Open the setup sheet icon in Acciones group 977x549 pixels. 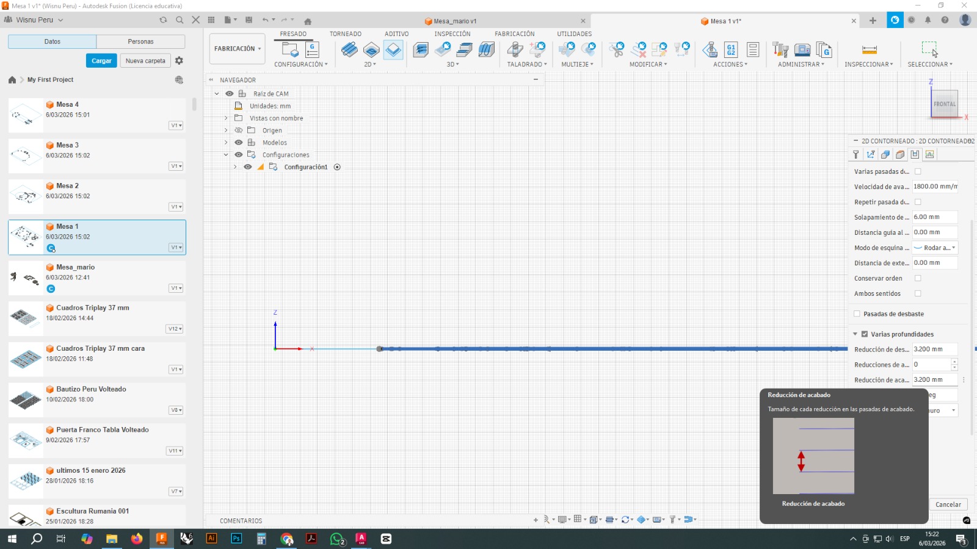[x=753, y=50]
